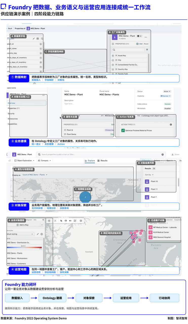Screen dimensions: 188x324
Task: Click the Back button in Properties view
Action: pos(10,28)
